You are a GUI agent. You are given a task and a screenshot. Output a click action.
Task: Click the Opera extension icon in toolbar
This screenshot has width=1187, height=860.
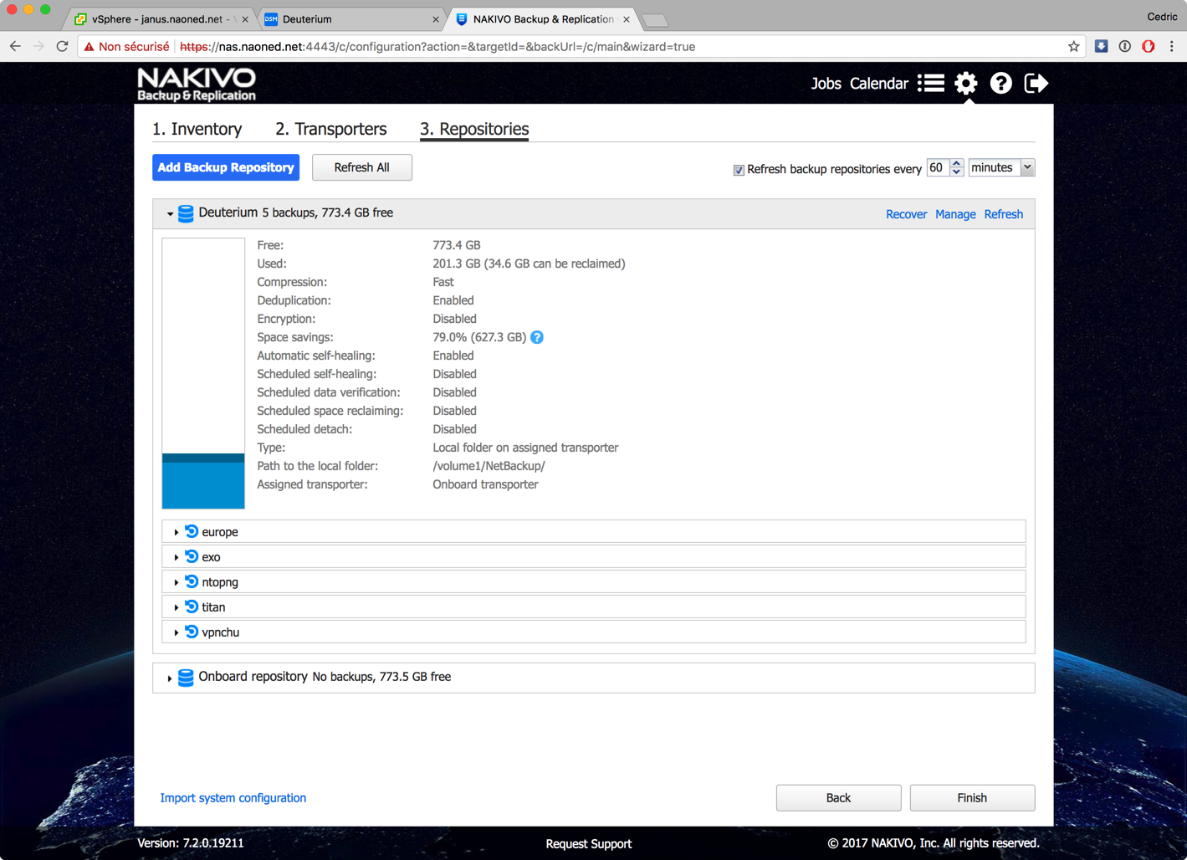click(1149, 47)
